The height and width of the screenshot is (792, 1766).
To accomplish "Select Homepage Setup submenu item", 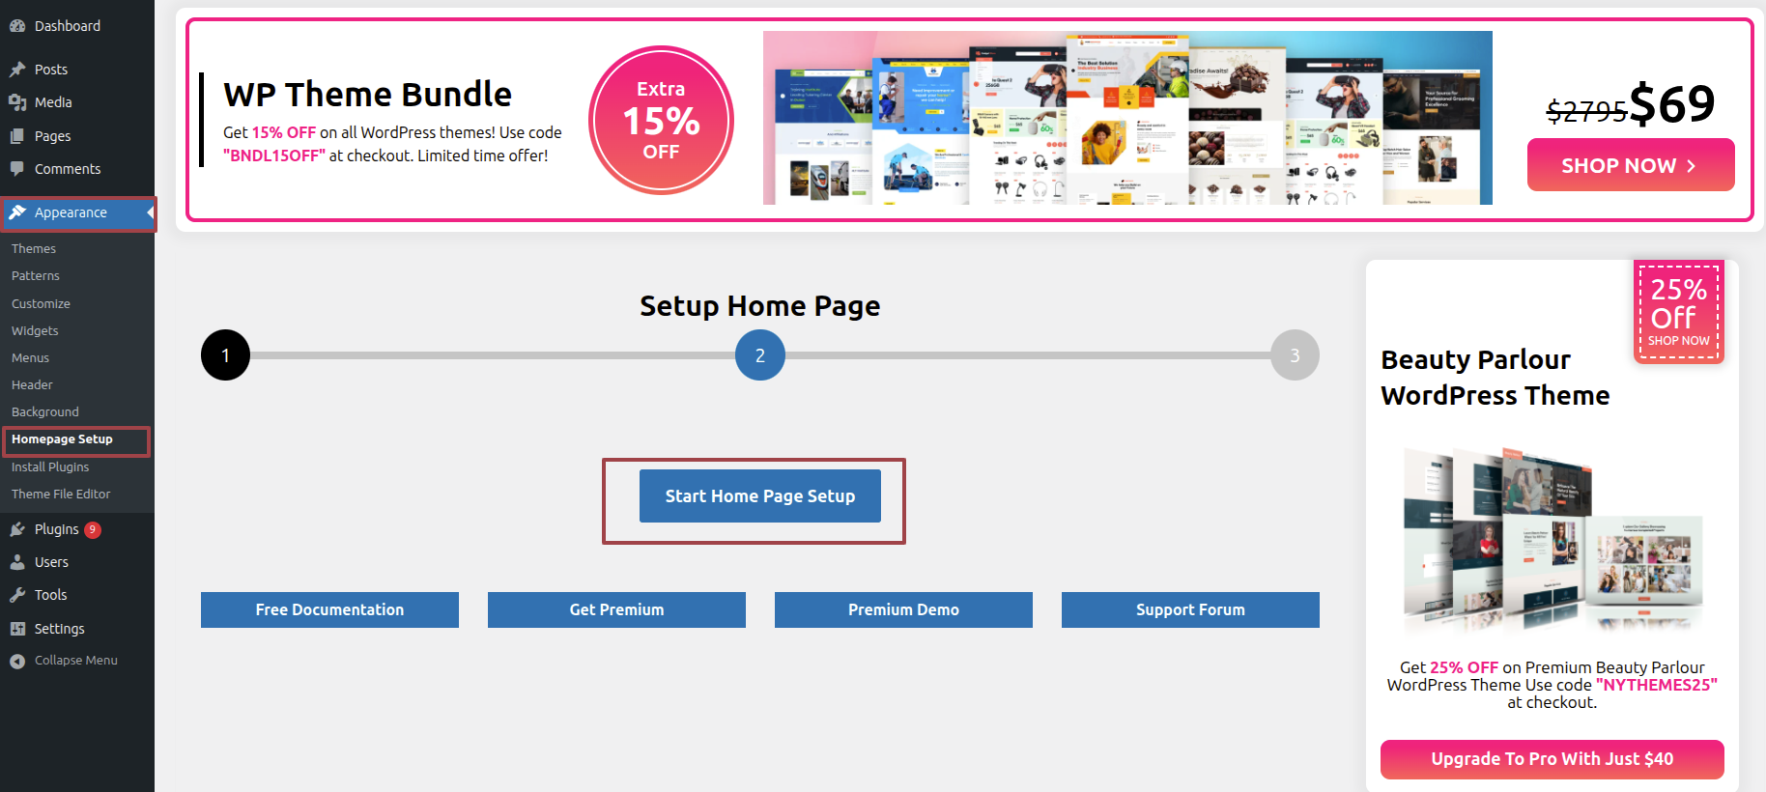I will tap(62, 439).
